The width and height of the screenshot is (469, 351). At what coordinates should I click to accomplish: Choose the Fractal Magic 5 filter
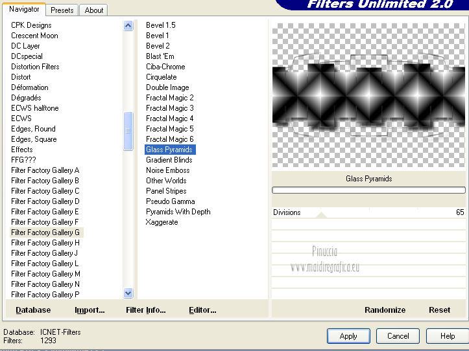169,129
